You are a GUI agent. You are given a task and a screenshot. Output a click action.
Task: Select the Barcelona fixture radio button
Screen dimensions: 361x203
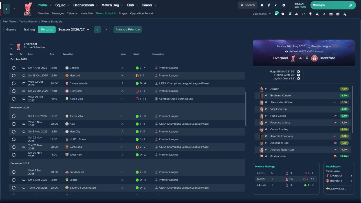pyautogui.click(x=14, y=147)
